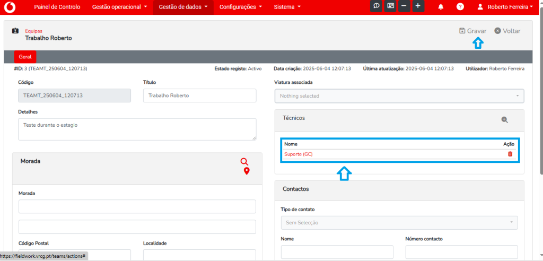Viewport: 543px width, 261px height.
Task: Open Painel de Controlo menu item
Action: [x=57, y=7]
